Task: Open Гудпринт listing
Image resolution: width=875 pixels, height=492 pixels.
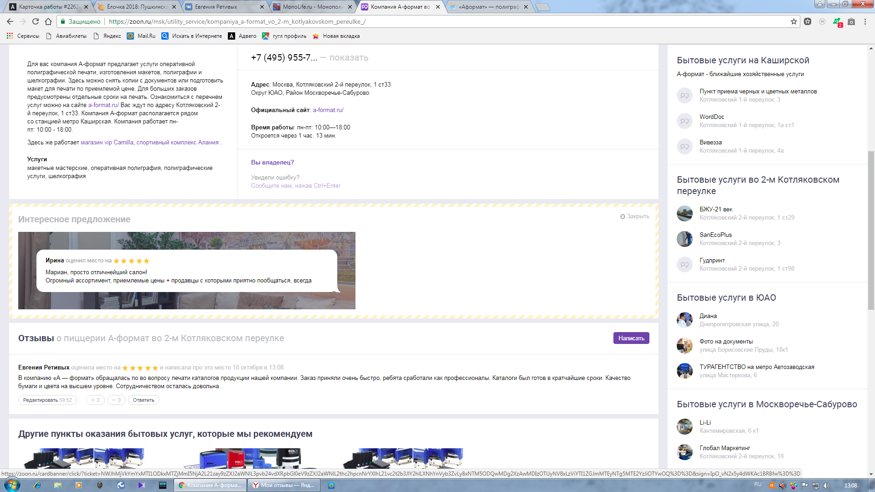Action: (712, 260)
